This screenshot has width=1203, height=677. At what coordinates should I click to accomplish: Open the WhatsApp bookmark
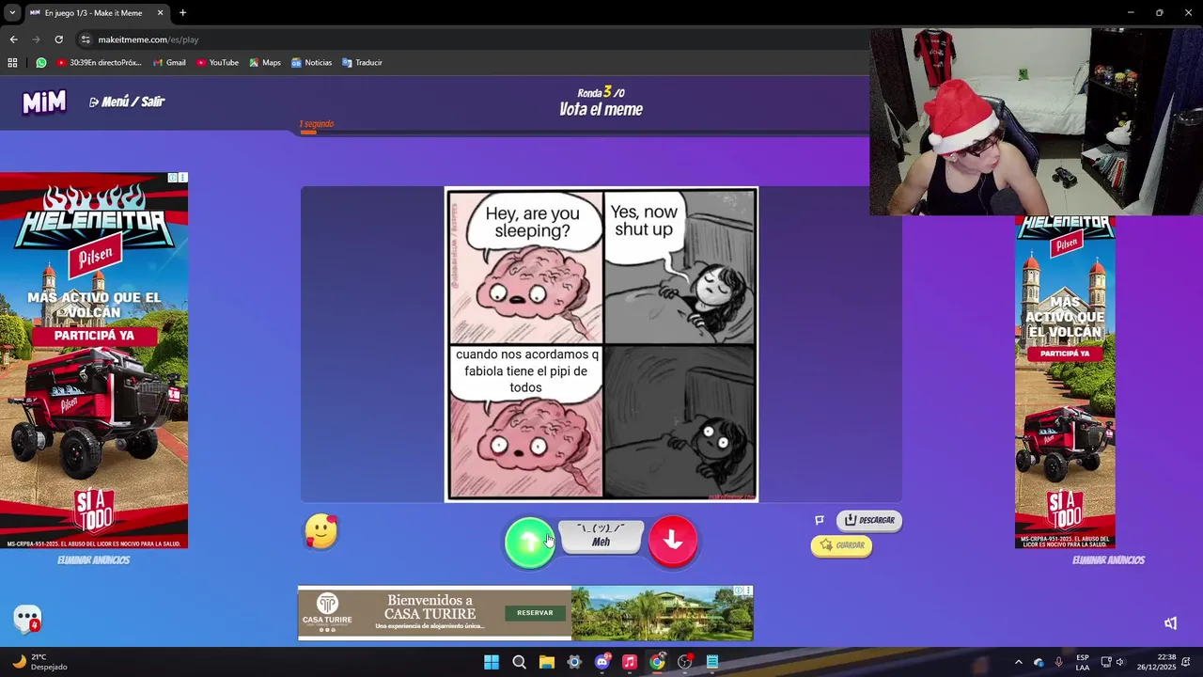[x=41, y=63]
